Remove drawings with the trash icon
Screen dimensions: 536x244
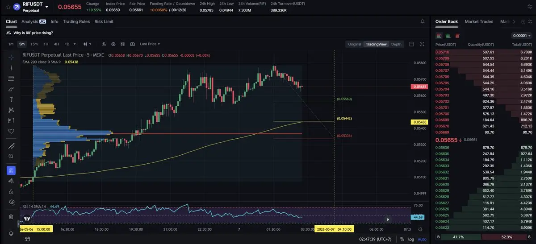11,216
